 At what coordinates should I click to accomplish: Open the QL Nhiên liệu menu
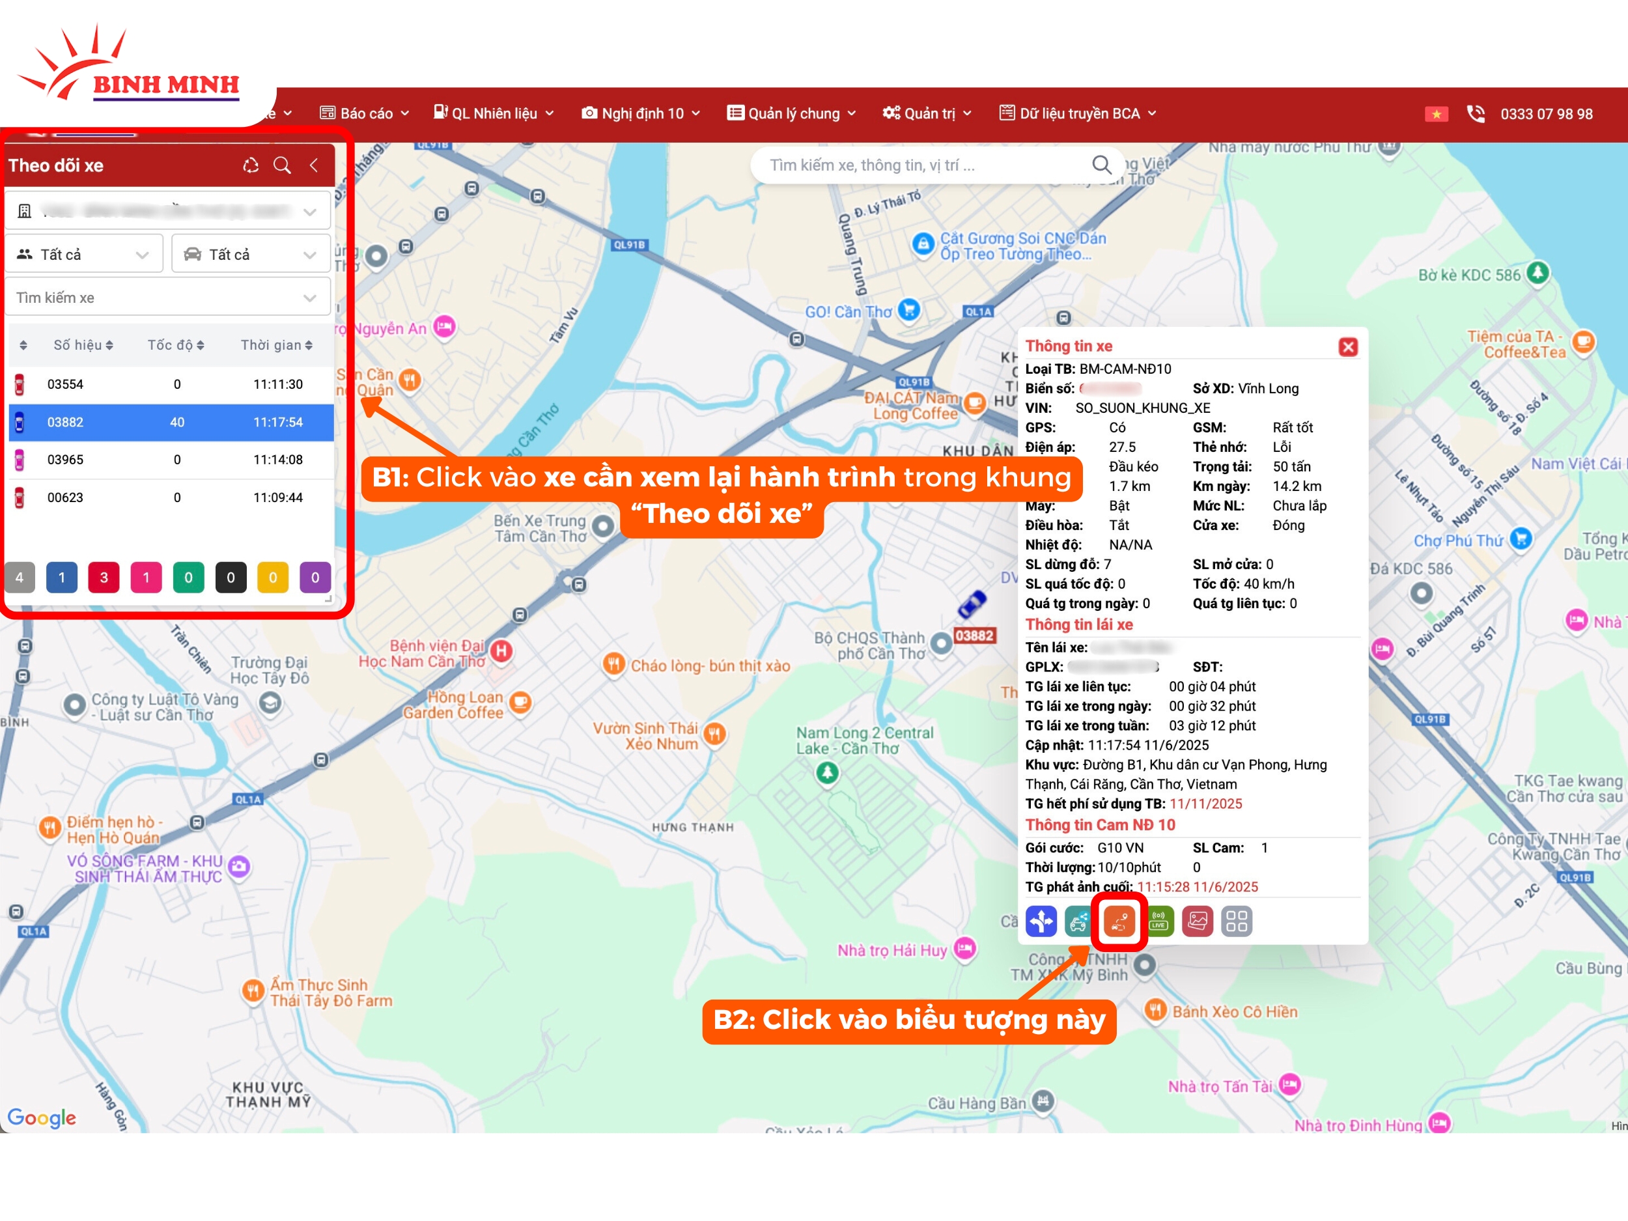[x=494, y=113]
